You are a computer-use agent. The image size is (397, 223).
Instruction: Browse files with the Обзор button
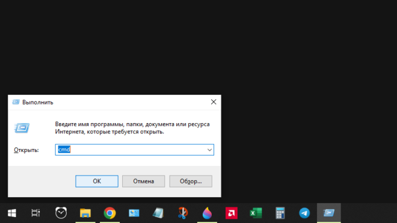tap(191, 182)
